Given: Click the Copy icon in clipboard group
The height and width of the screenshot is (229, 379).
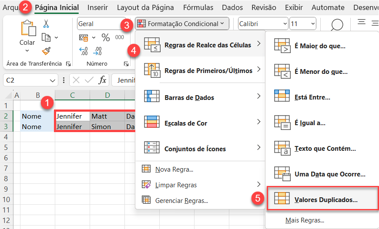Looking at the screenshot, I should [x=46, y=38].
